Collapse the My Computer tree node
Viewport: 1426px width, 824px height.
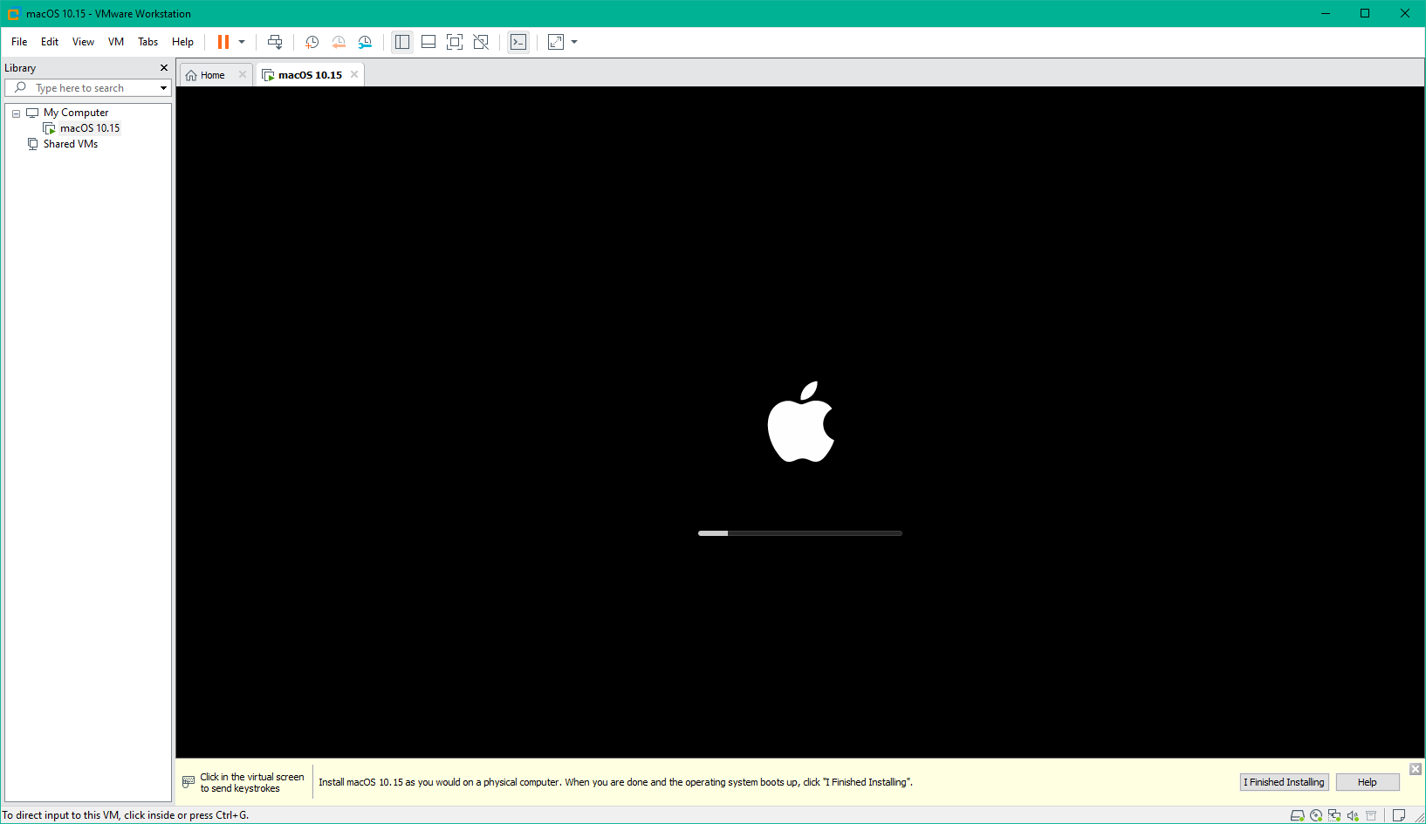[15, 113]
